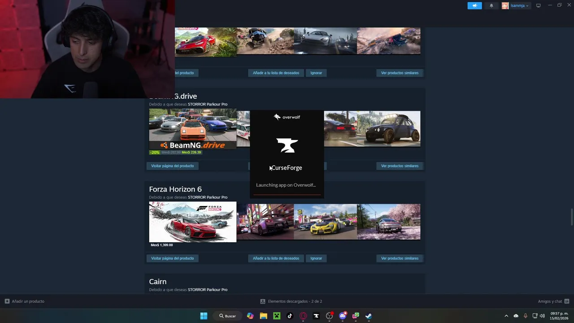Open Discord from the taskbar
The image size is (574, 323).
[x=343, y=316]
